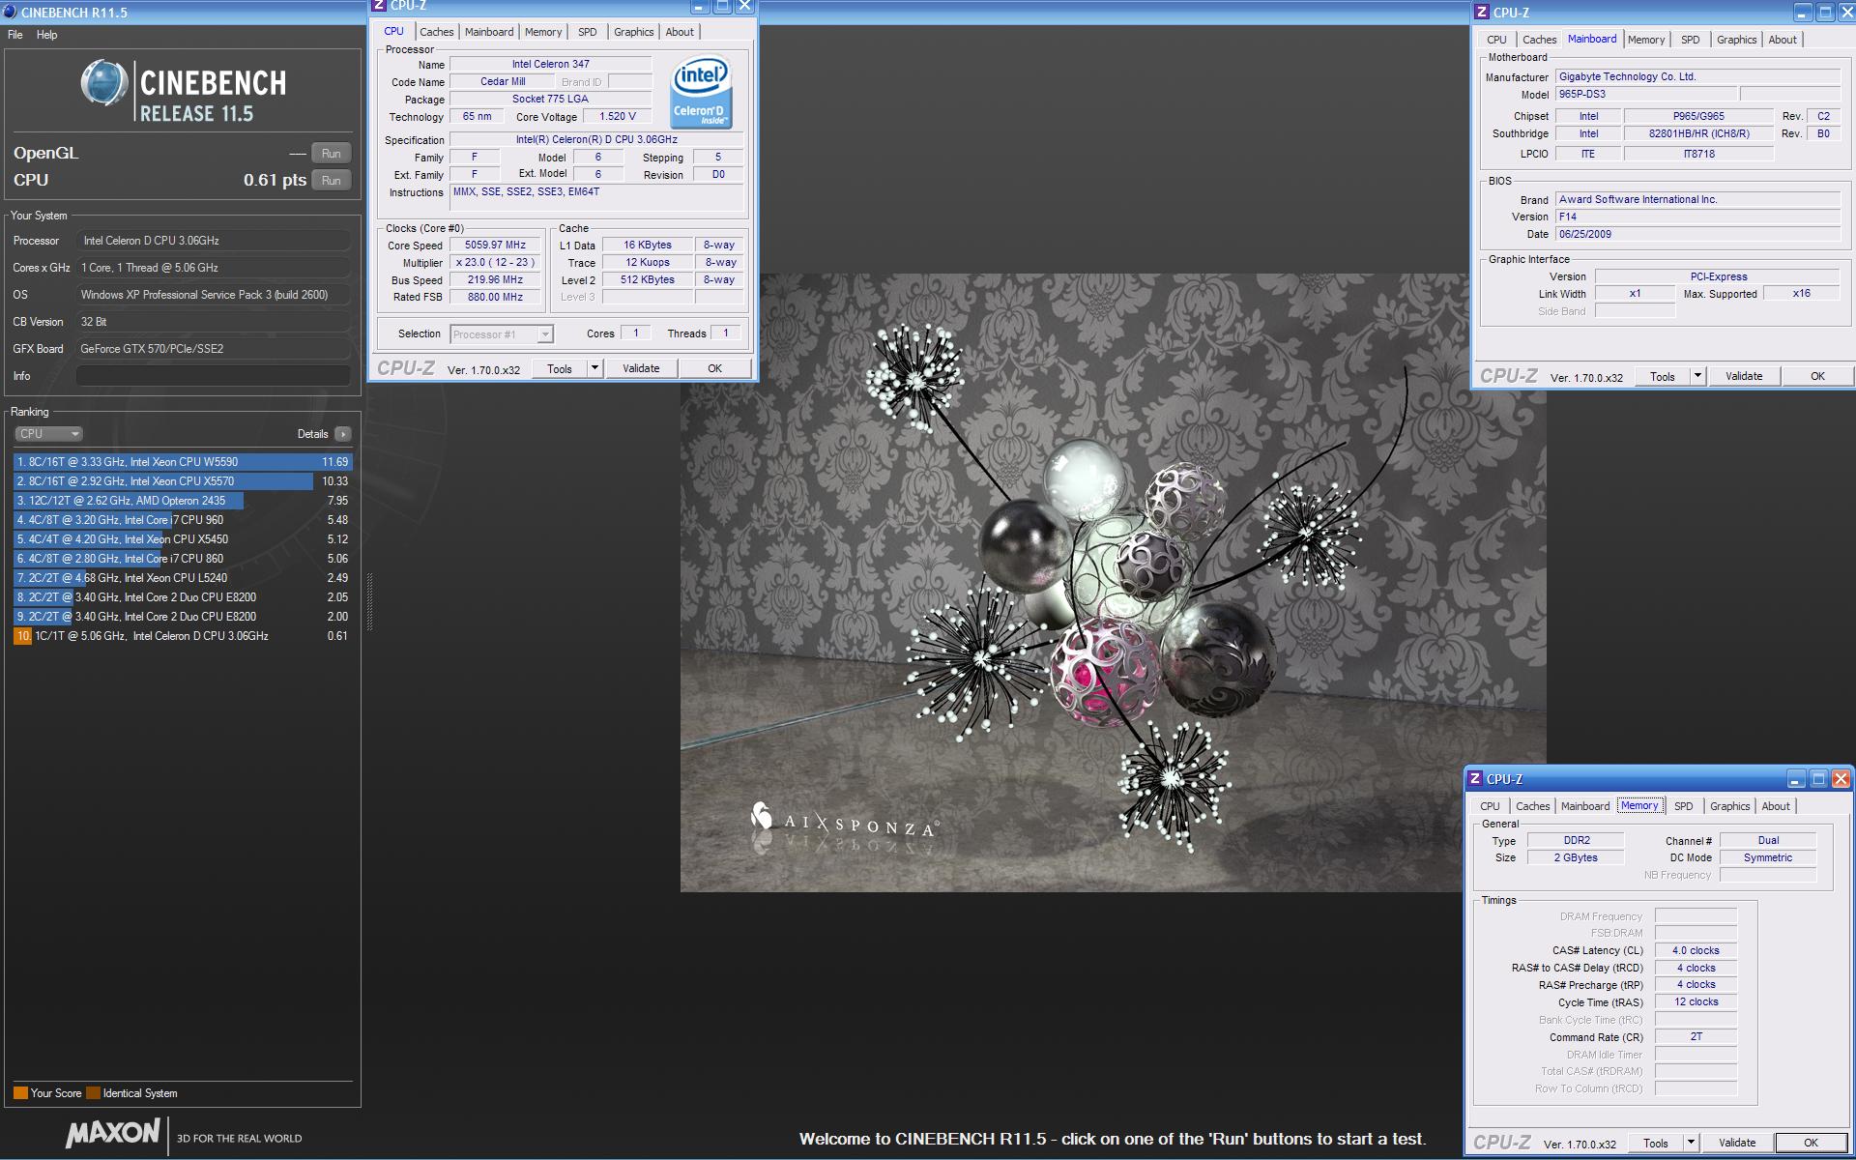1856x1160 pixels.
Task: Click the MAXON logo at bottom
Action: [x=112, y=1133]
